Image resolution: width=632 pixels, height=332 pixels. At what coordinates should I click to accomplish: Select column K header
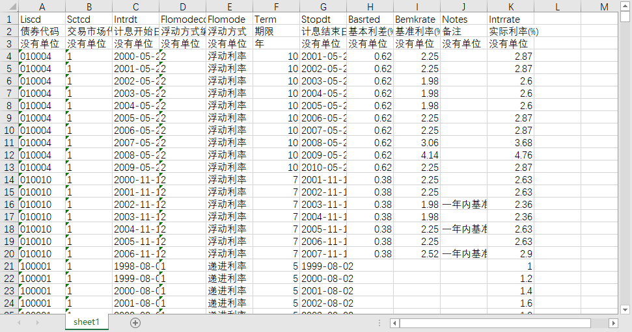tap(511, 7)
